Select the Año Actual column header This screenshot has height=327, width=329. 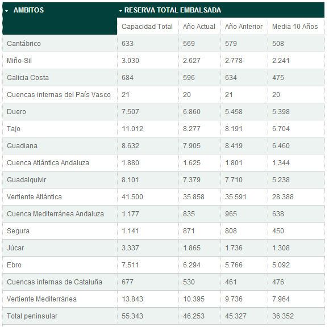tap(199, 27)
